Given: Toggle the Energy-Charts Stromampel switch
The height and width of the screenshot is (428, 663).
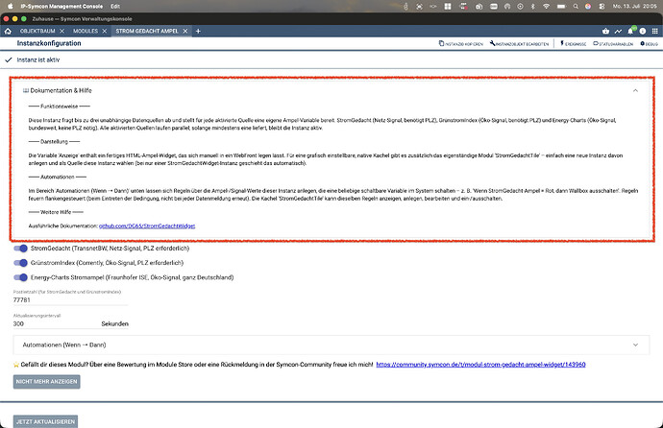Looking at the screenshot, I should (20, 277).
